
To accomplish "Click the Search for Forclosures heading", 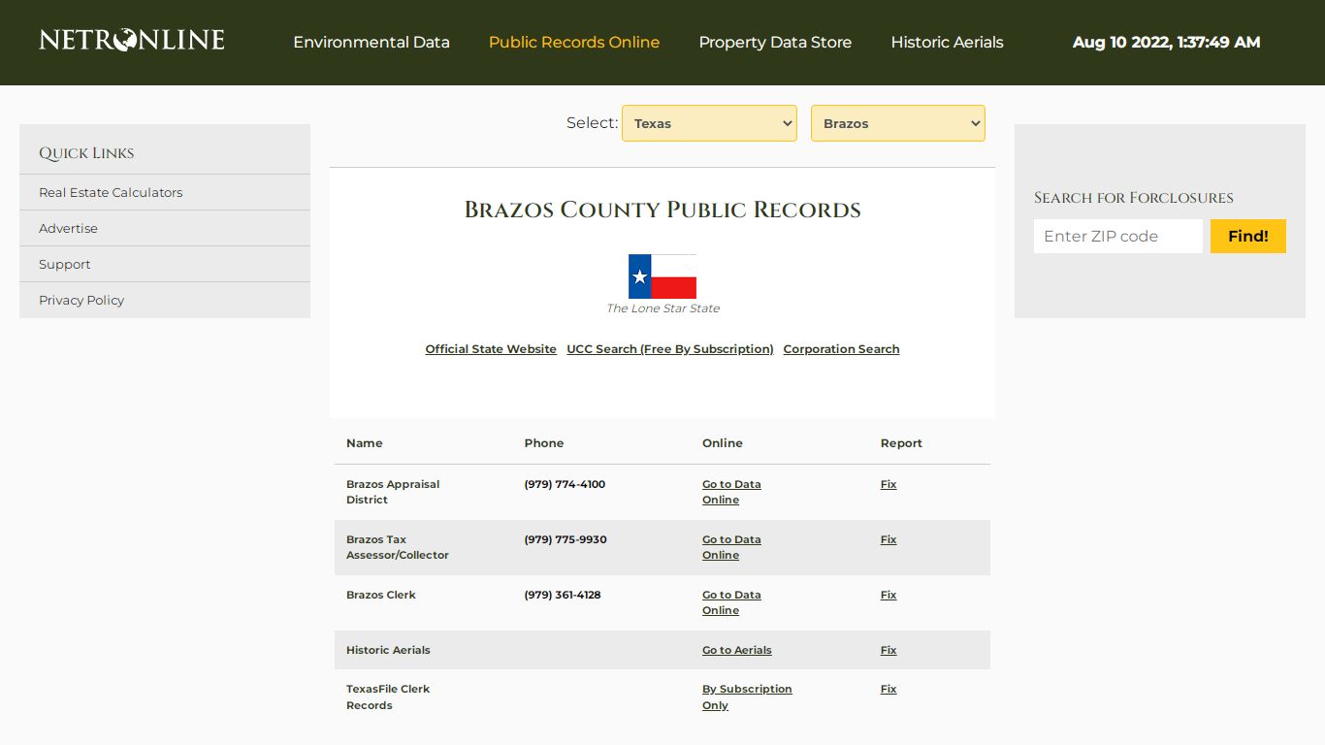I will pyautogui.click(x=1134, y=198).
